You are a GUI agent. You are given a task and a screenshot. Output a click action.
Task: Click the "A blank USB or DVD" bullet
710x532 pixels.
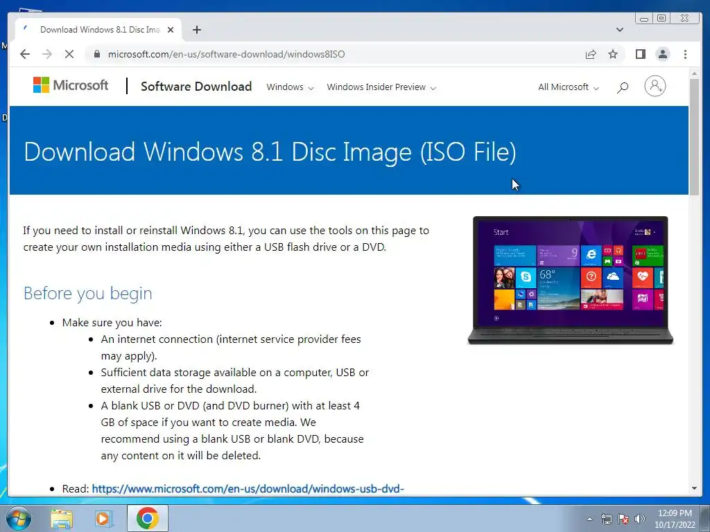tap(232, 430)
